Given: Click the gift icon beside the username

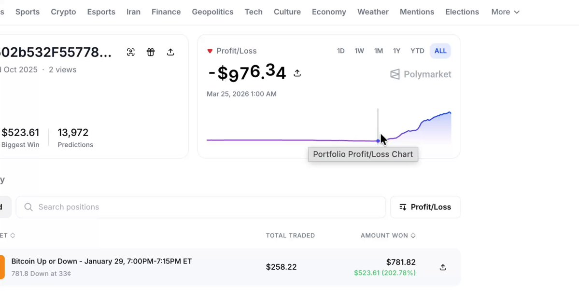Looking at the screenshot, I should pos(150,52).
